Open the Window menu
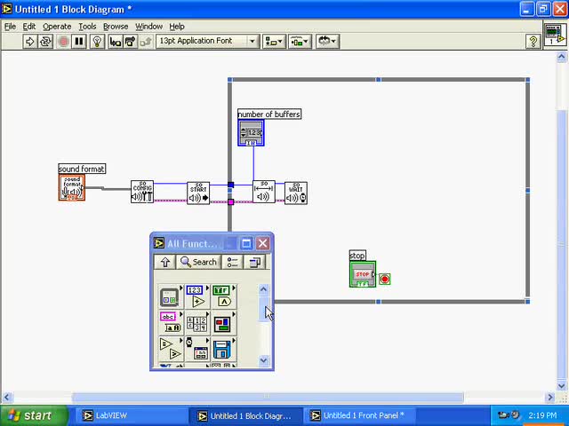The image size is (569, 426). 148,27
